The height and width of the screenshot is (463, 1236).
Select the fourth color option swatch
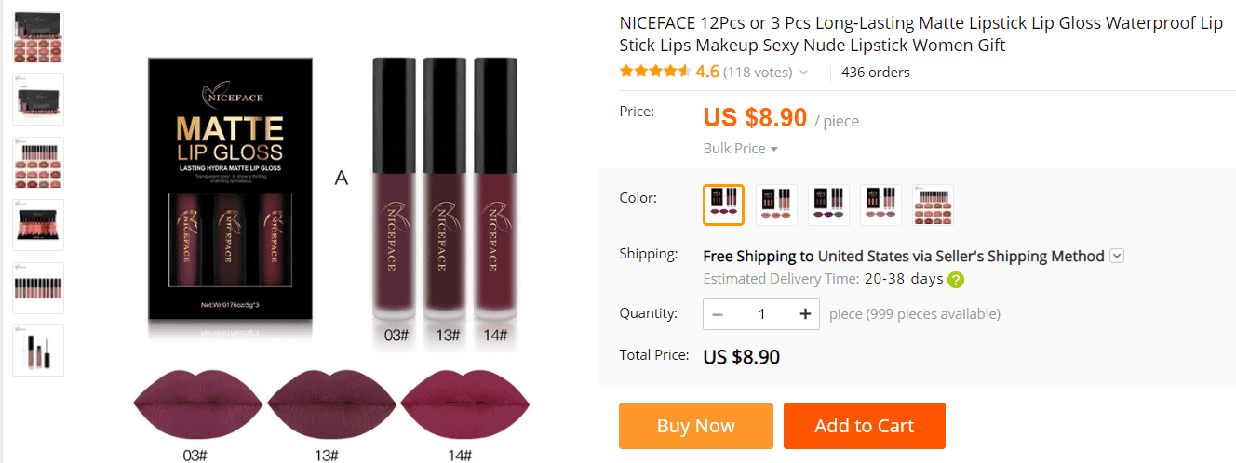[880, 205]
